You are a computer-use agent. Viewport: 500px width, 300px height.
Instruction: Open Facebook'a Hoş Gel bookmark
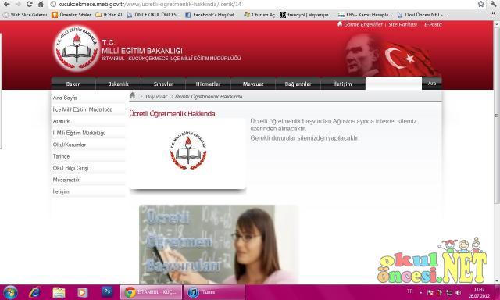[212, 15]
